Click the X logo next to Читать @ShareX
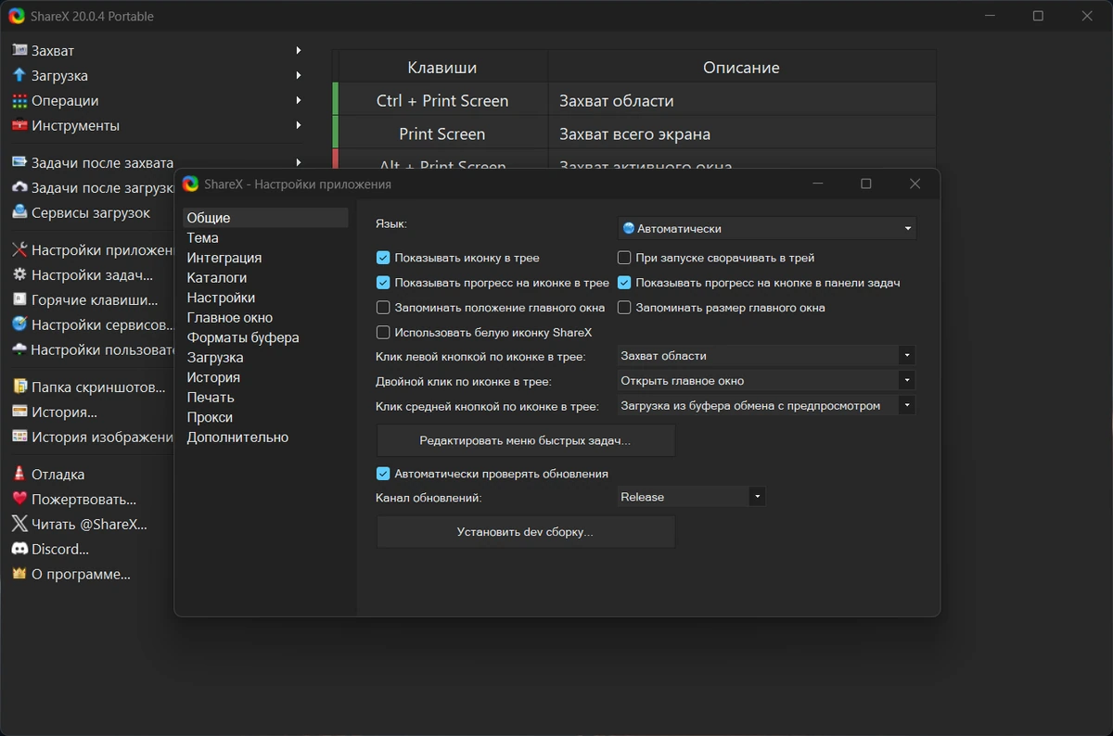Screen dimensions: 1113x736 [19, 524]
